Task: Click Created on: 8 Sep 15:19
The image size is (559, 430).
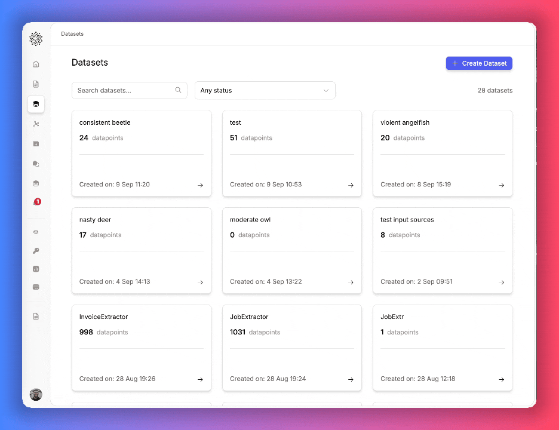Action: (416, 185)
